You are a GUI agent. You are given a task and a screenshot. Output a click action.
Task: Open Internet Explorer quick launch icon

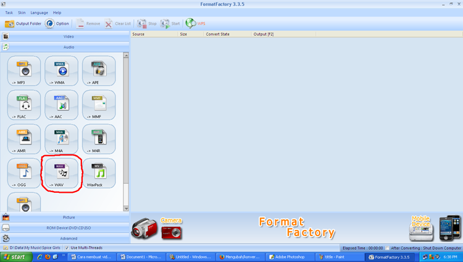[x=40, y=257]
